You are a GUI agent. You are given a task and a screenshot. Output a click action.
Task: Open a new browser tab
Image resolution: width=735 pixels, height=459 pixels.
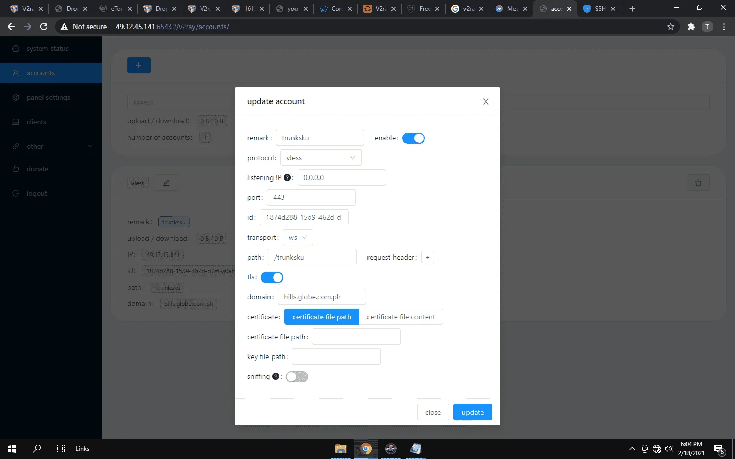pos(632,9)
